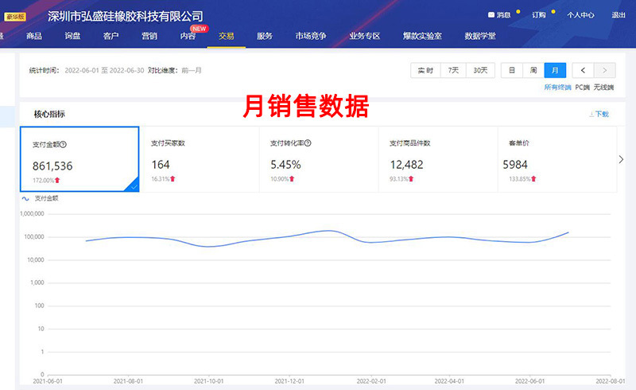Select the 客单价 metric card
Screen dimensions: 636x390
557,159
